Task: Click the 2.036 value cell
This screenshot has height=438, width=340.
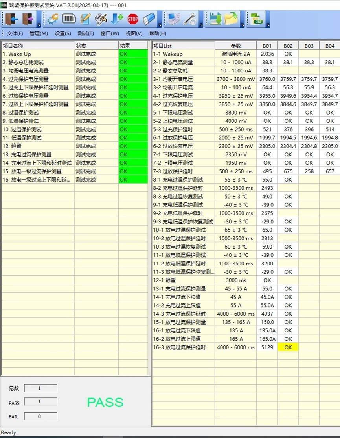Action: point(267,54)
